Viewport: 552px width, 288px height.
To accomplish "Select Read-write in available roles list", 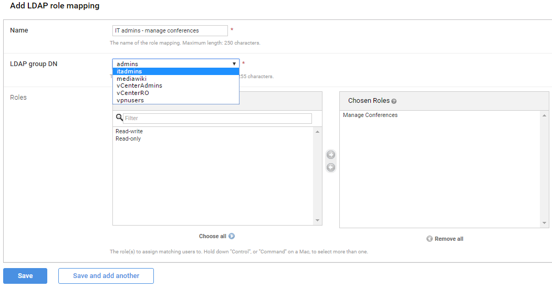I will pyautogui.click(x=129, y=131).
